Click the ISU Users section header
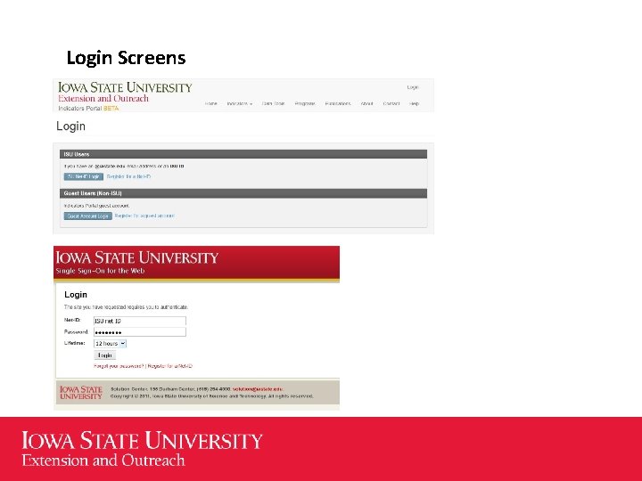This screenshot has width=642, height=481. coord(243,154)
